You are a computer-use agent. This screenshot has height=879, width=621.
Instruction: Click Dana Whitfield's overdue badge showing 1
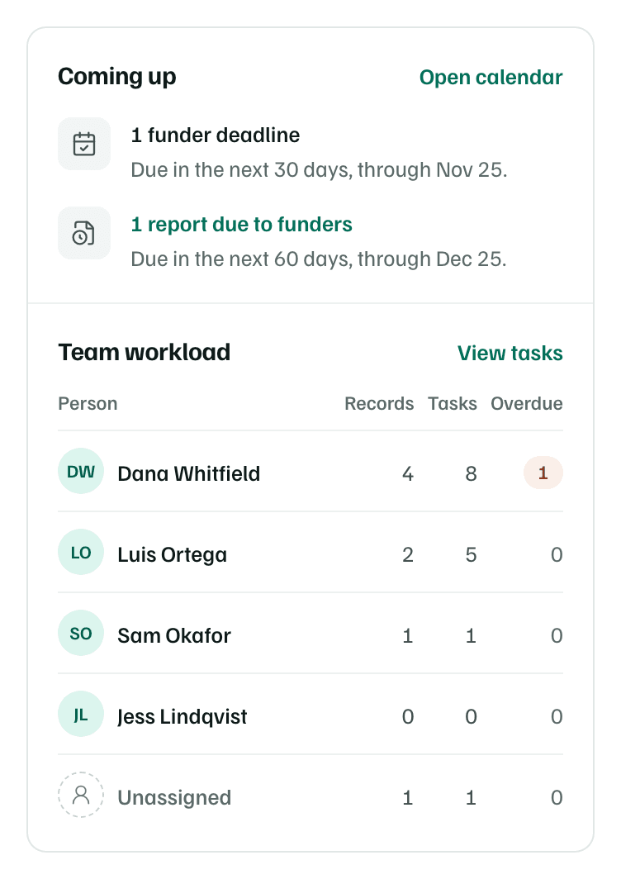click(543, 473)
